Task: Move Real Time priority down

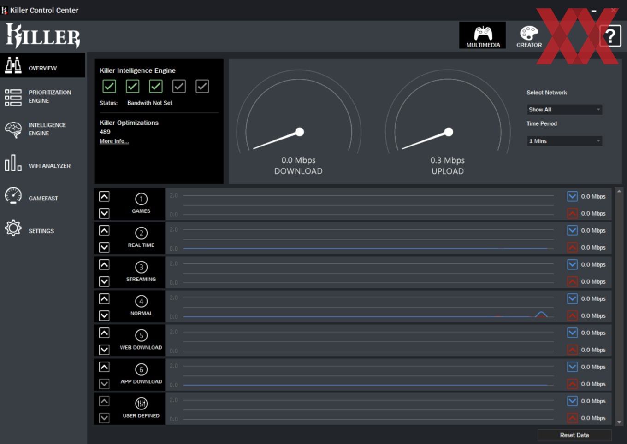Action: pos(104,247)
